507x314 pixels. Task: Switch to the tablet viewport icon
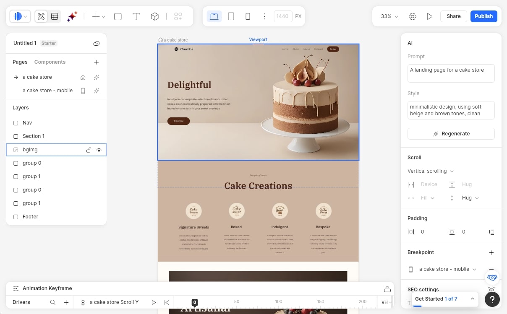(x=231, y=16)
